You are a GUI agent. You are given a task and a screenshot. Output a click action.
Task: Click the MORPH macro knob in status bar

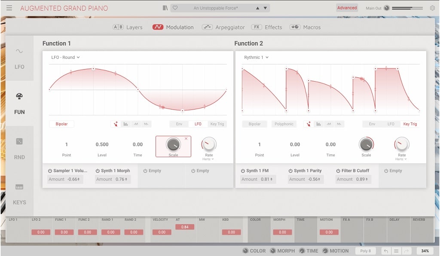pyautogui.click(x=273, y=251)
